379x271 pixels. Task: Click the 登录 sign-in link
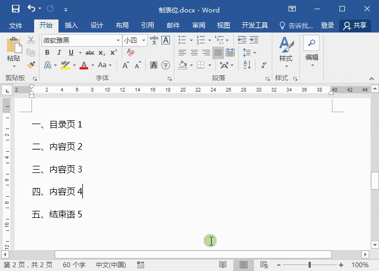pos(327,25)
